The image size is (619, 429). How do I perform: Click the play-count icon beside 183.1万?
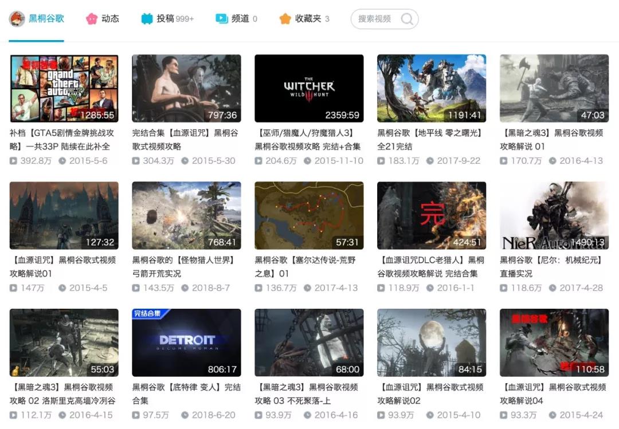pos(381,160)
